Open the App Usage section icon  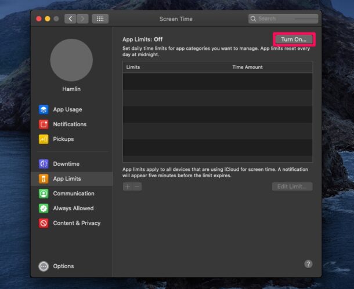(x=44, y=109)
